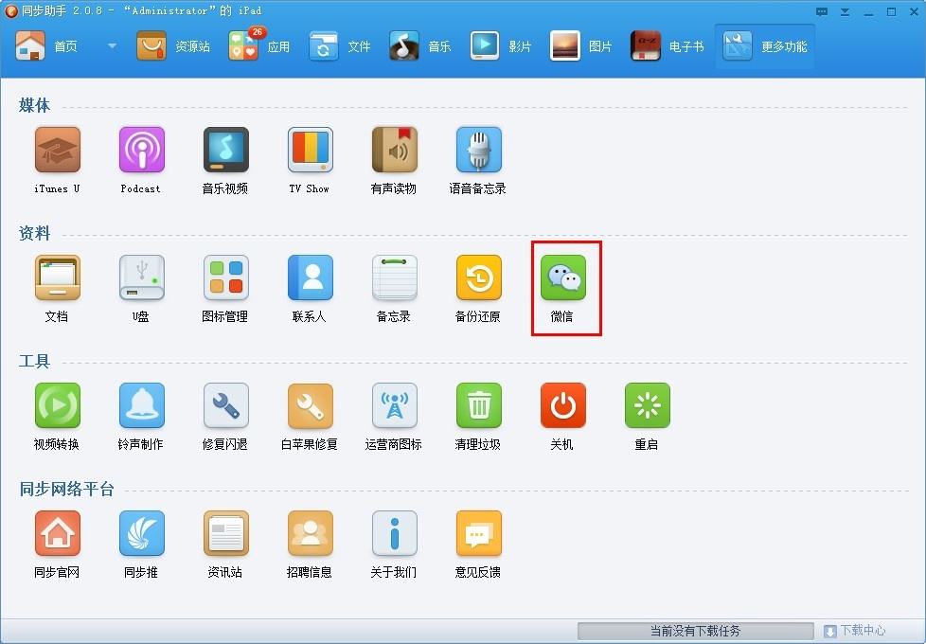Open the feedback message icon in title bar
This screenshot has height=644, width=926.
pyautogui.click(x=822, y=11)
